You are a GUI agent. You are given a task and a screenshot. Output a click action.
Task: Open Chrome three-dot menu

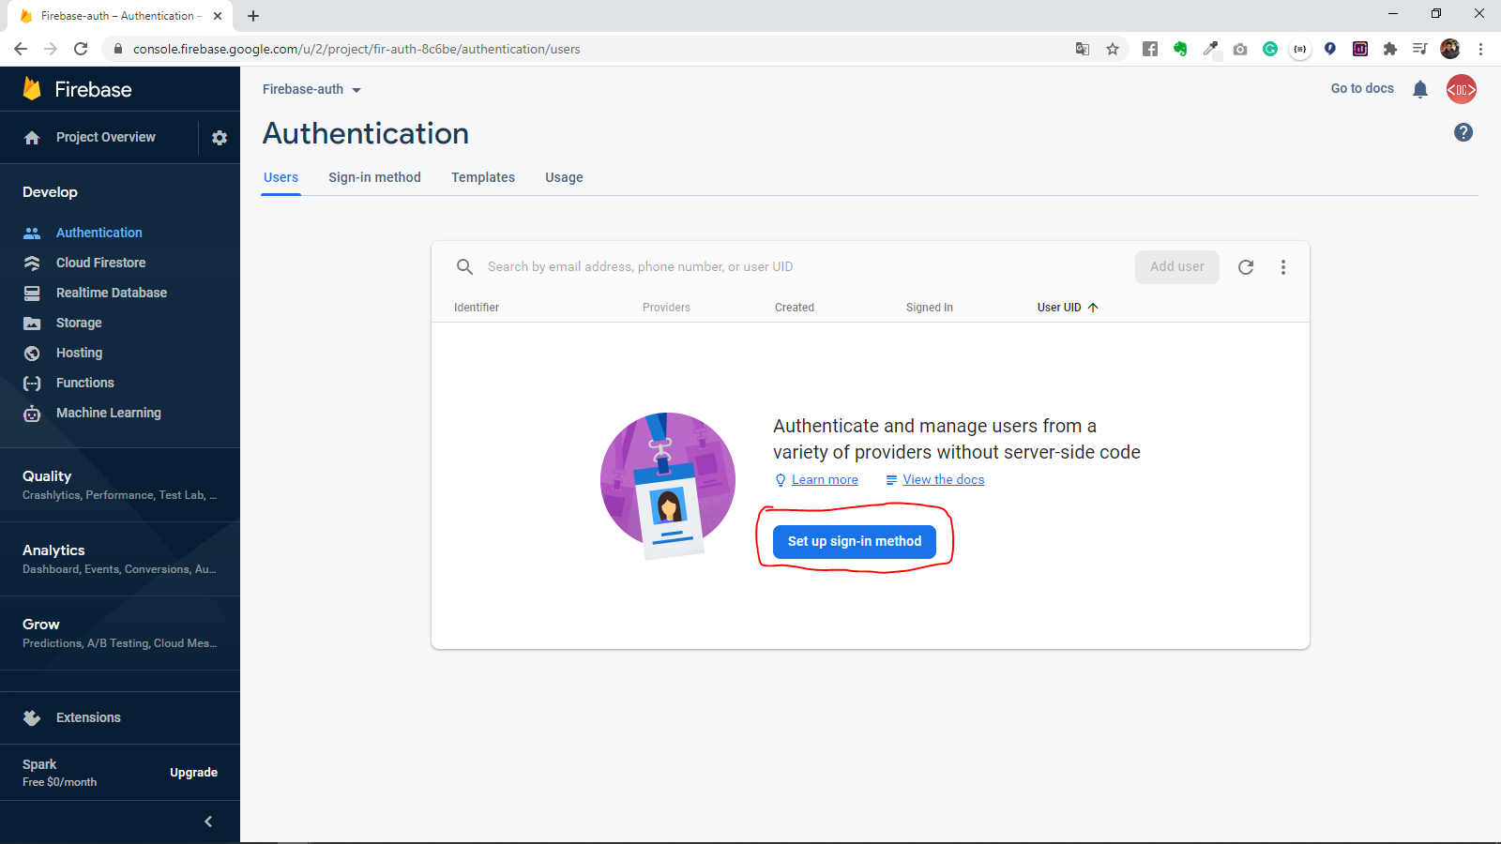pyautogui.click(x=1480, y=49)
